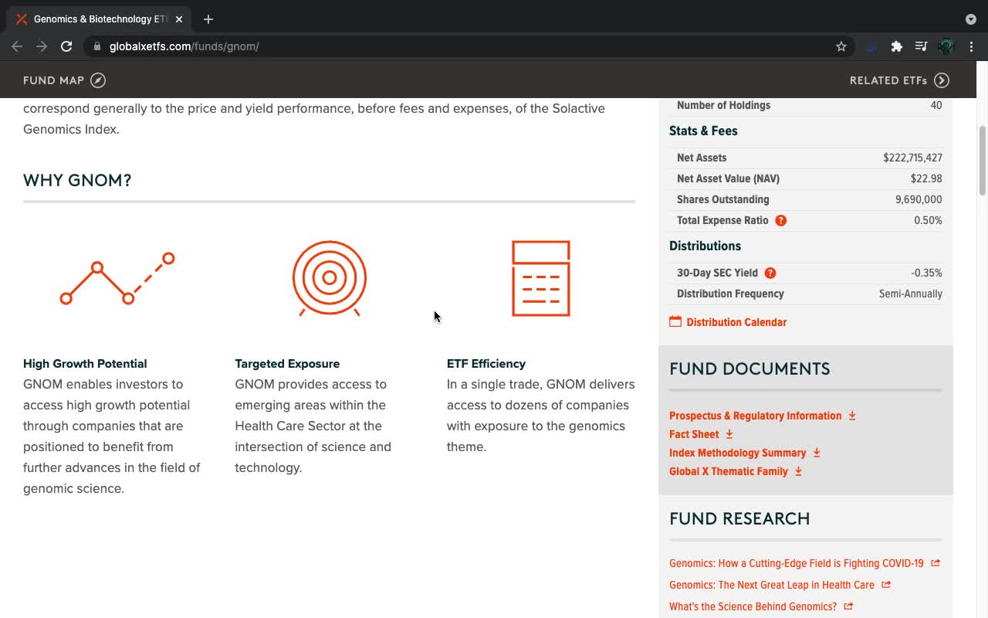Click the arrow icon next to Related ETFs
The height and width of the screenshot is (618, 988).
[x=942, y=80]
